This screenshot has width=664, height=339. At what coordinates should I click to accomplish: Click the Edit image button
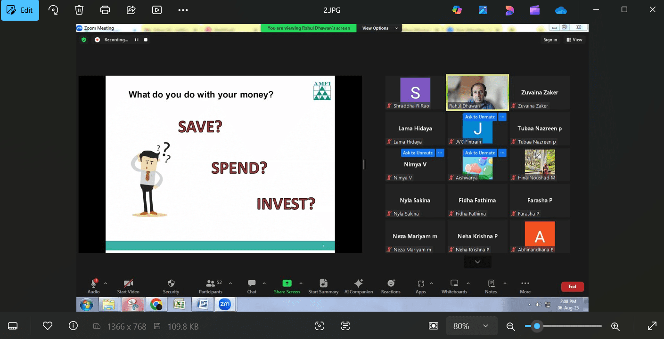tap(20, 10)
